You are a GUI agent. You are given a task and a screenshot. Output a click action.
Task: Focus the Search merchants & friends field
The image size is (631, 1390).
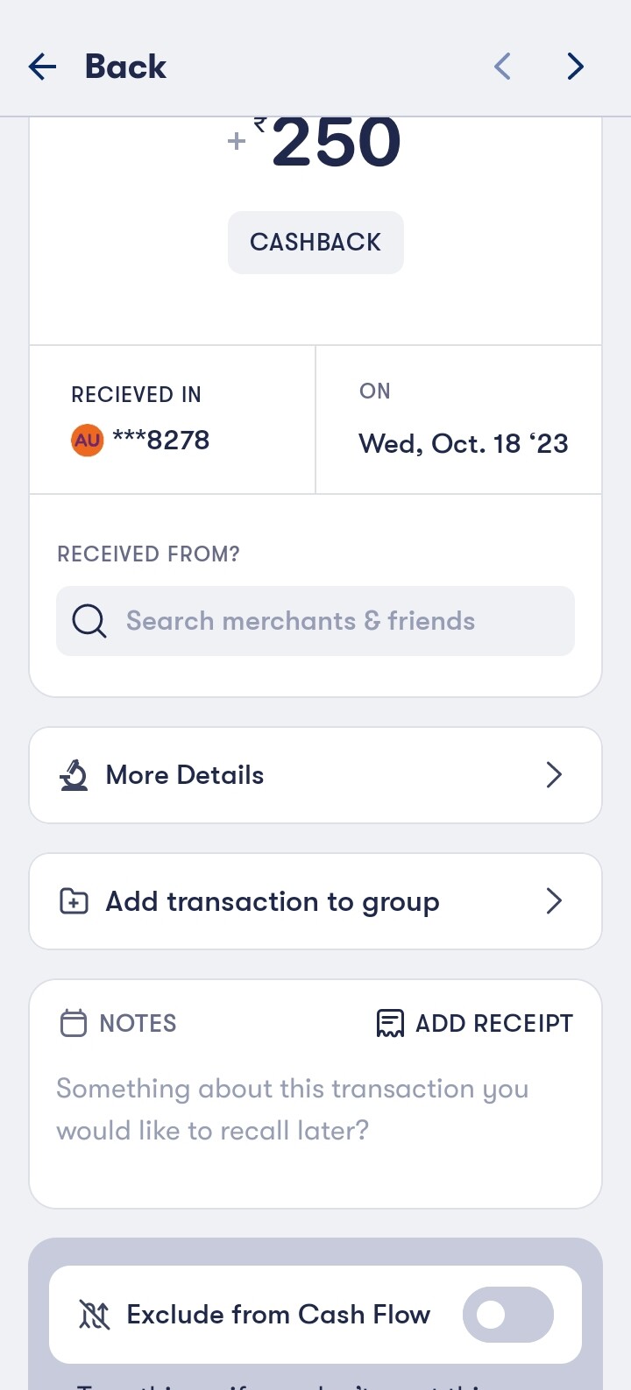[333, 621]
